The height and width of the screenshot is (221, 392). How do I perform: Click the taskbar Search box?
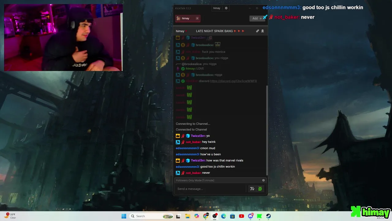(151, 216)
